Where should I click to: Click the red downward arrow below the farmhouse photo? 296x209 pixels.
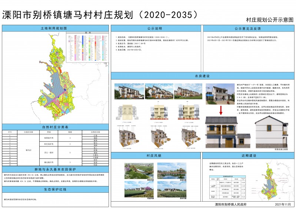[221, 111]
